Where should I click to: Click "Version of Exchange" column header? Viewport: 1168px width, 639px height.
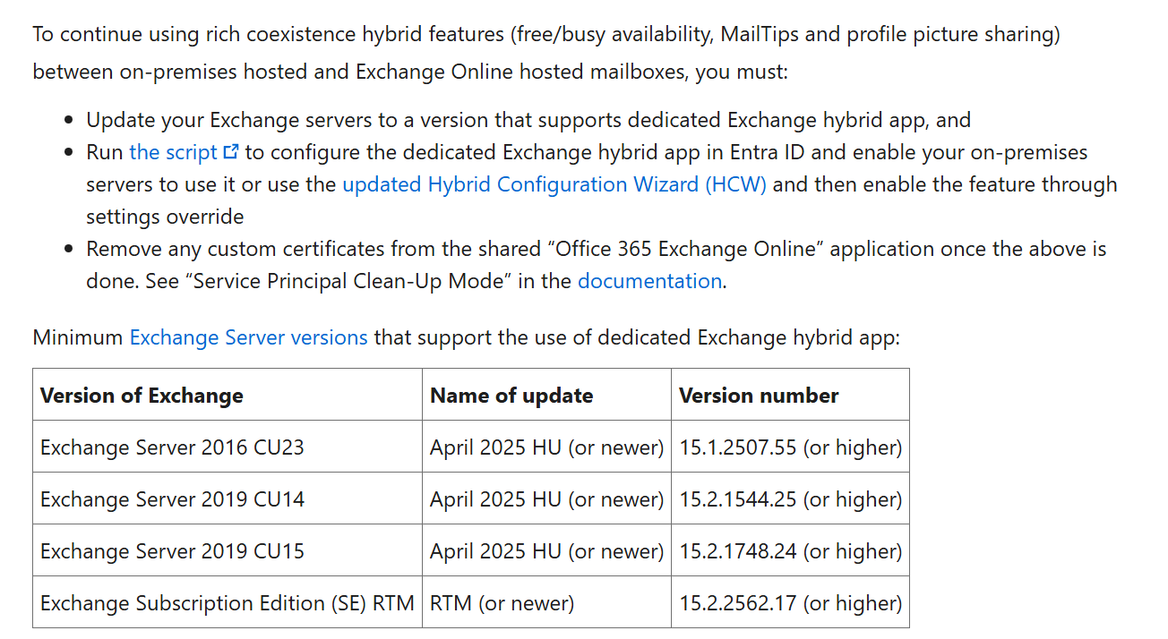[x=228, y=395]
